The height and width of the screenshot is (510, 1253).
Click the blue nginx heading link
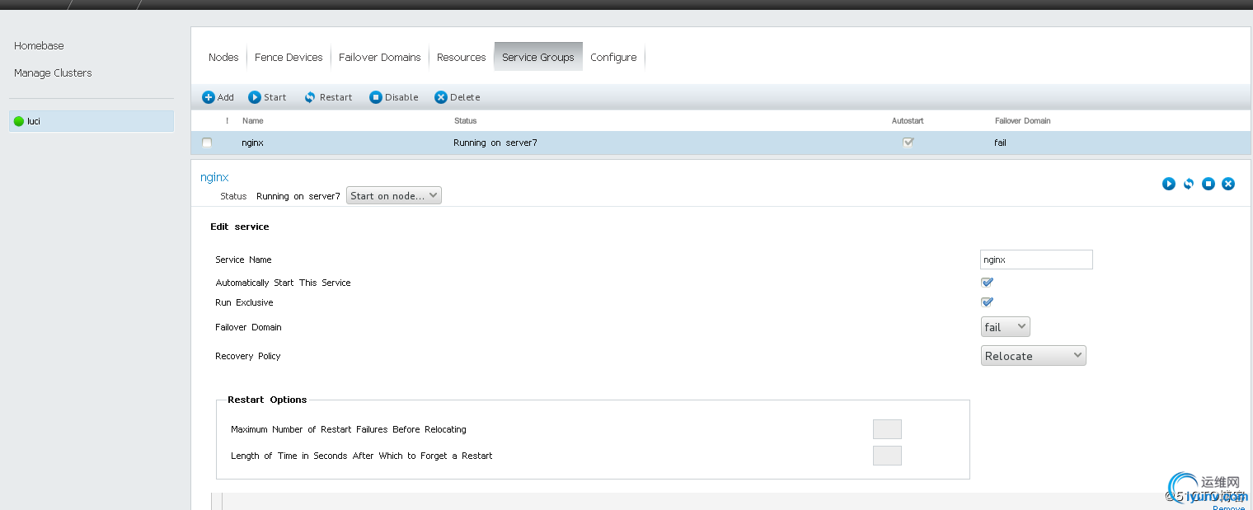[214, 177]
